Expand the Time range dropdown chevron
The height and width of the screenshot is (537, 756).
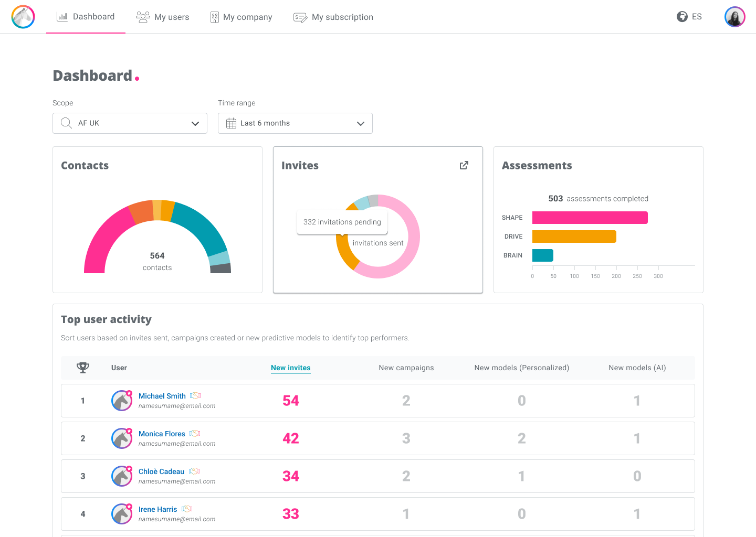point(361,123)
